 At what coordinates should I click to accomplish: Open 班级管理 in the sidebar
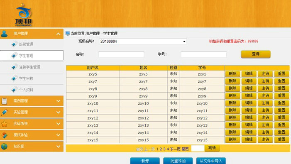point(26,44)
